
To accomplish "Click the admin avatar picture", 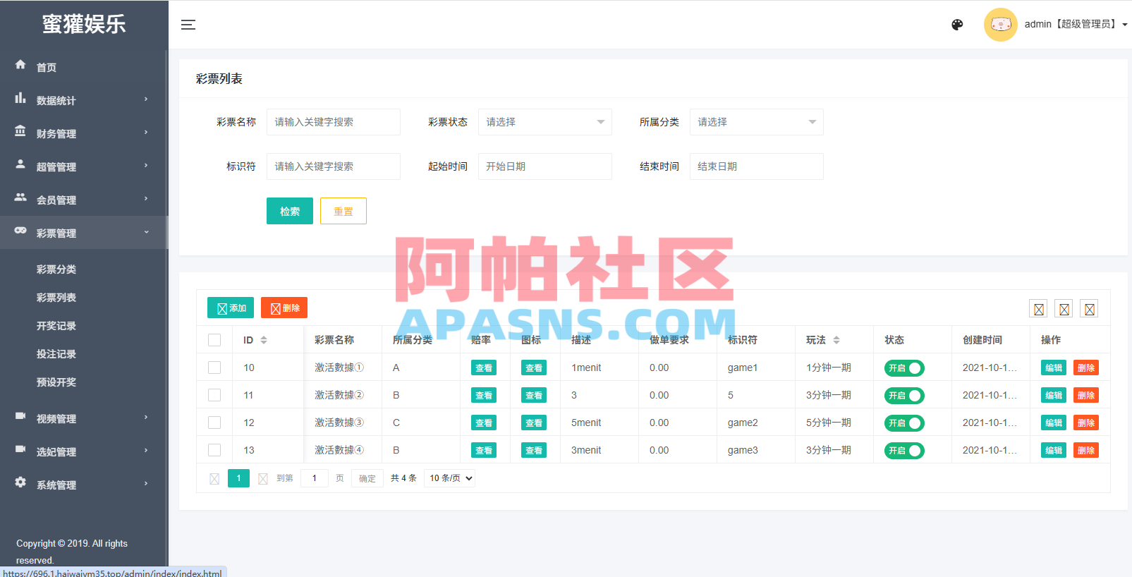I will pyautogui.click(x=1000, y=25).
